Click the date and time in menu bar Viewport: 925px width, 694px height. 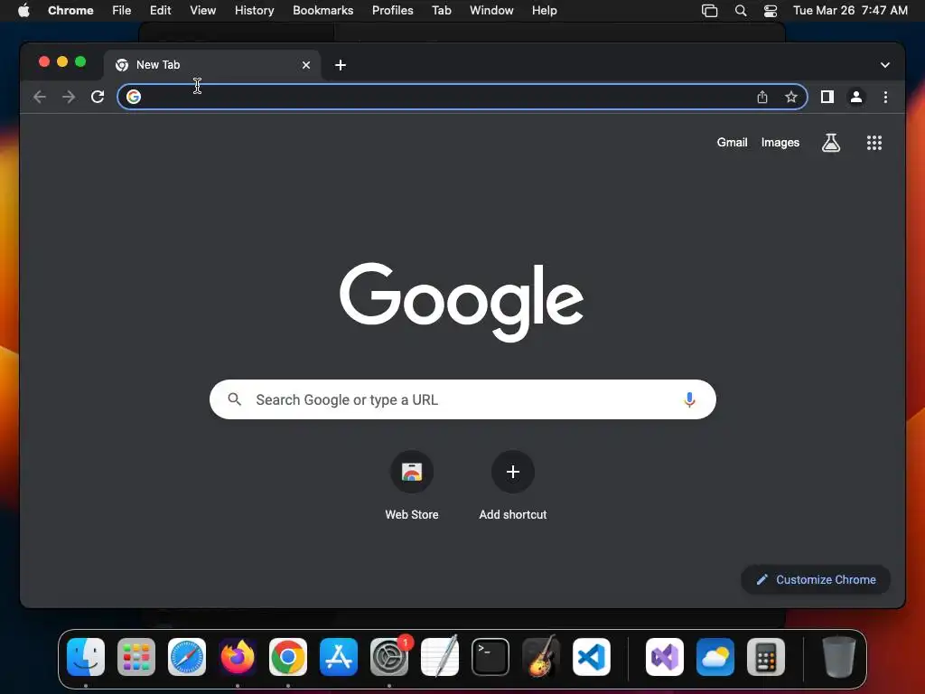(850, 11)
